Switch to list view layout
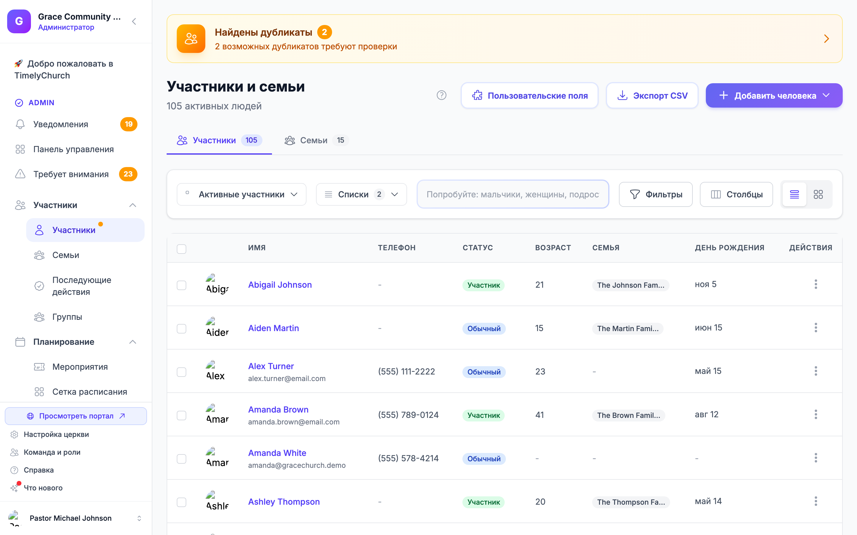Screen dimensions: 857x535 click(x=794, y=194)
